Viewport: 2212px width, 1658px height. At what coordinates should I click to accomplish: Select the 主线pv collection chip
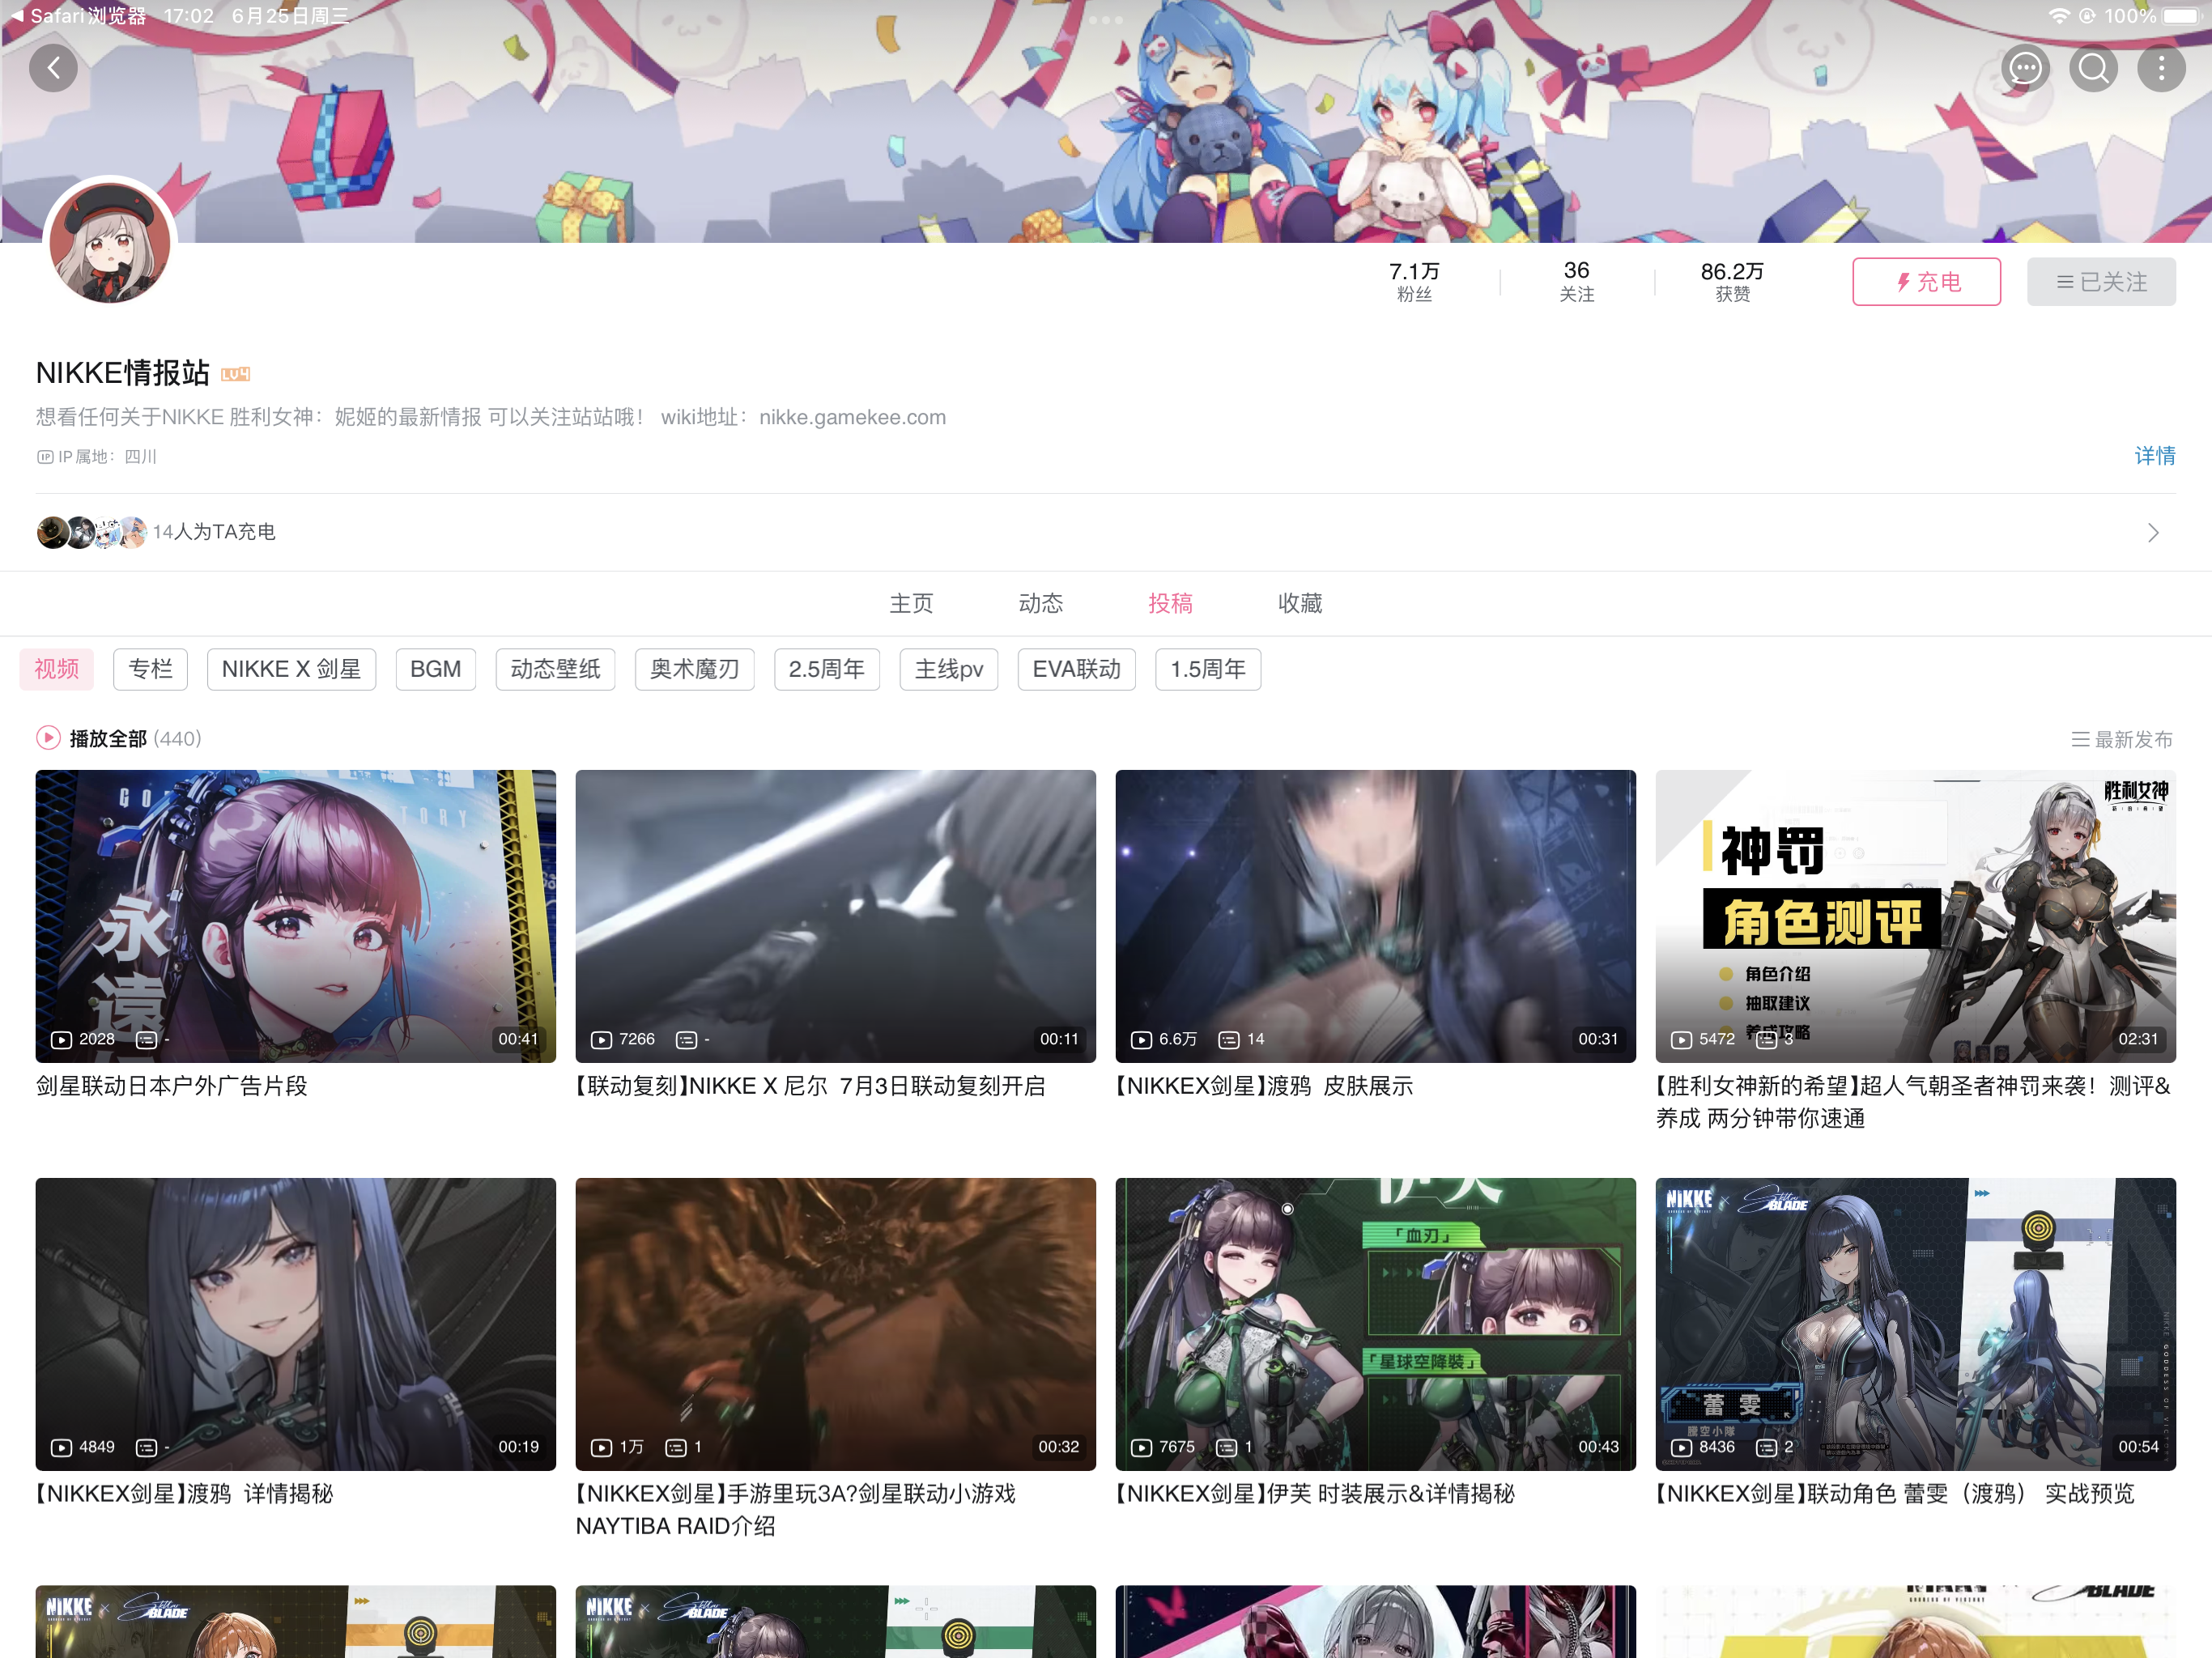[948, 669]
